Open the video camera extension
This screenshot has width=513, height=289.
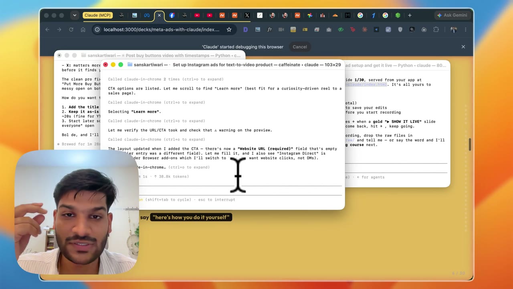point(281,29)
